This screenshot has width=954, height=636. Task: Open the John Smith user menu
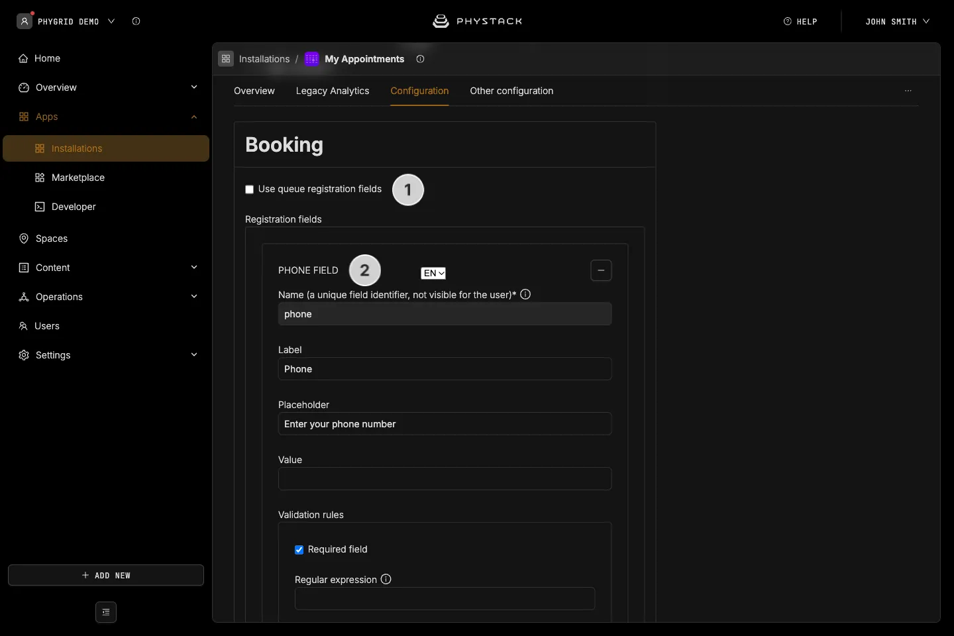click(898, 21)
